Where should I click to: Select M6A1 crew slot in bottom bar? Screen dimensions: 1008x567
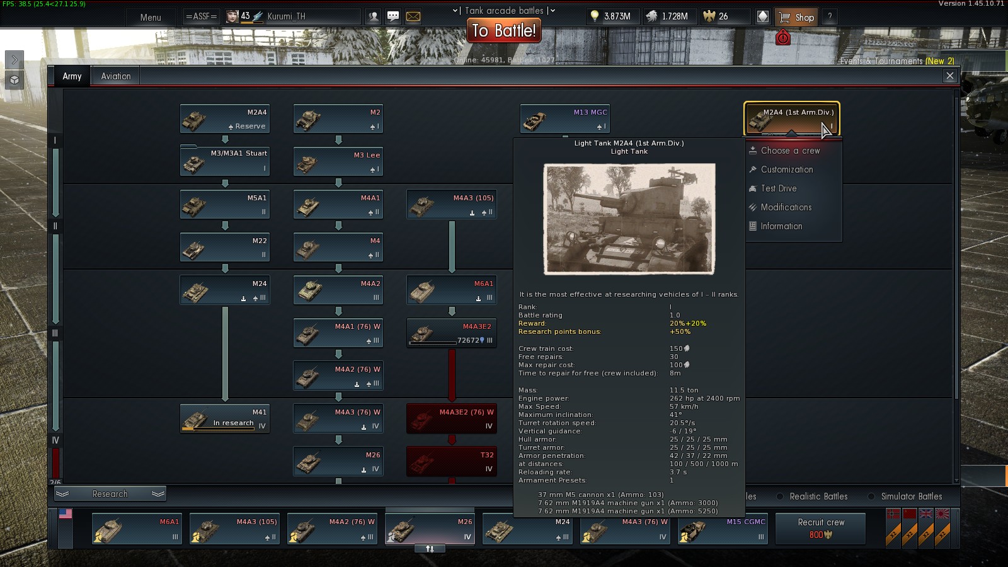pos(137,528)
